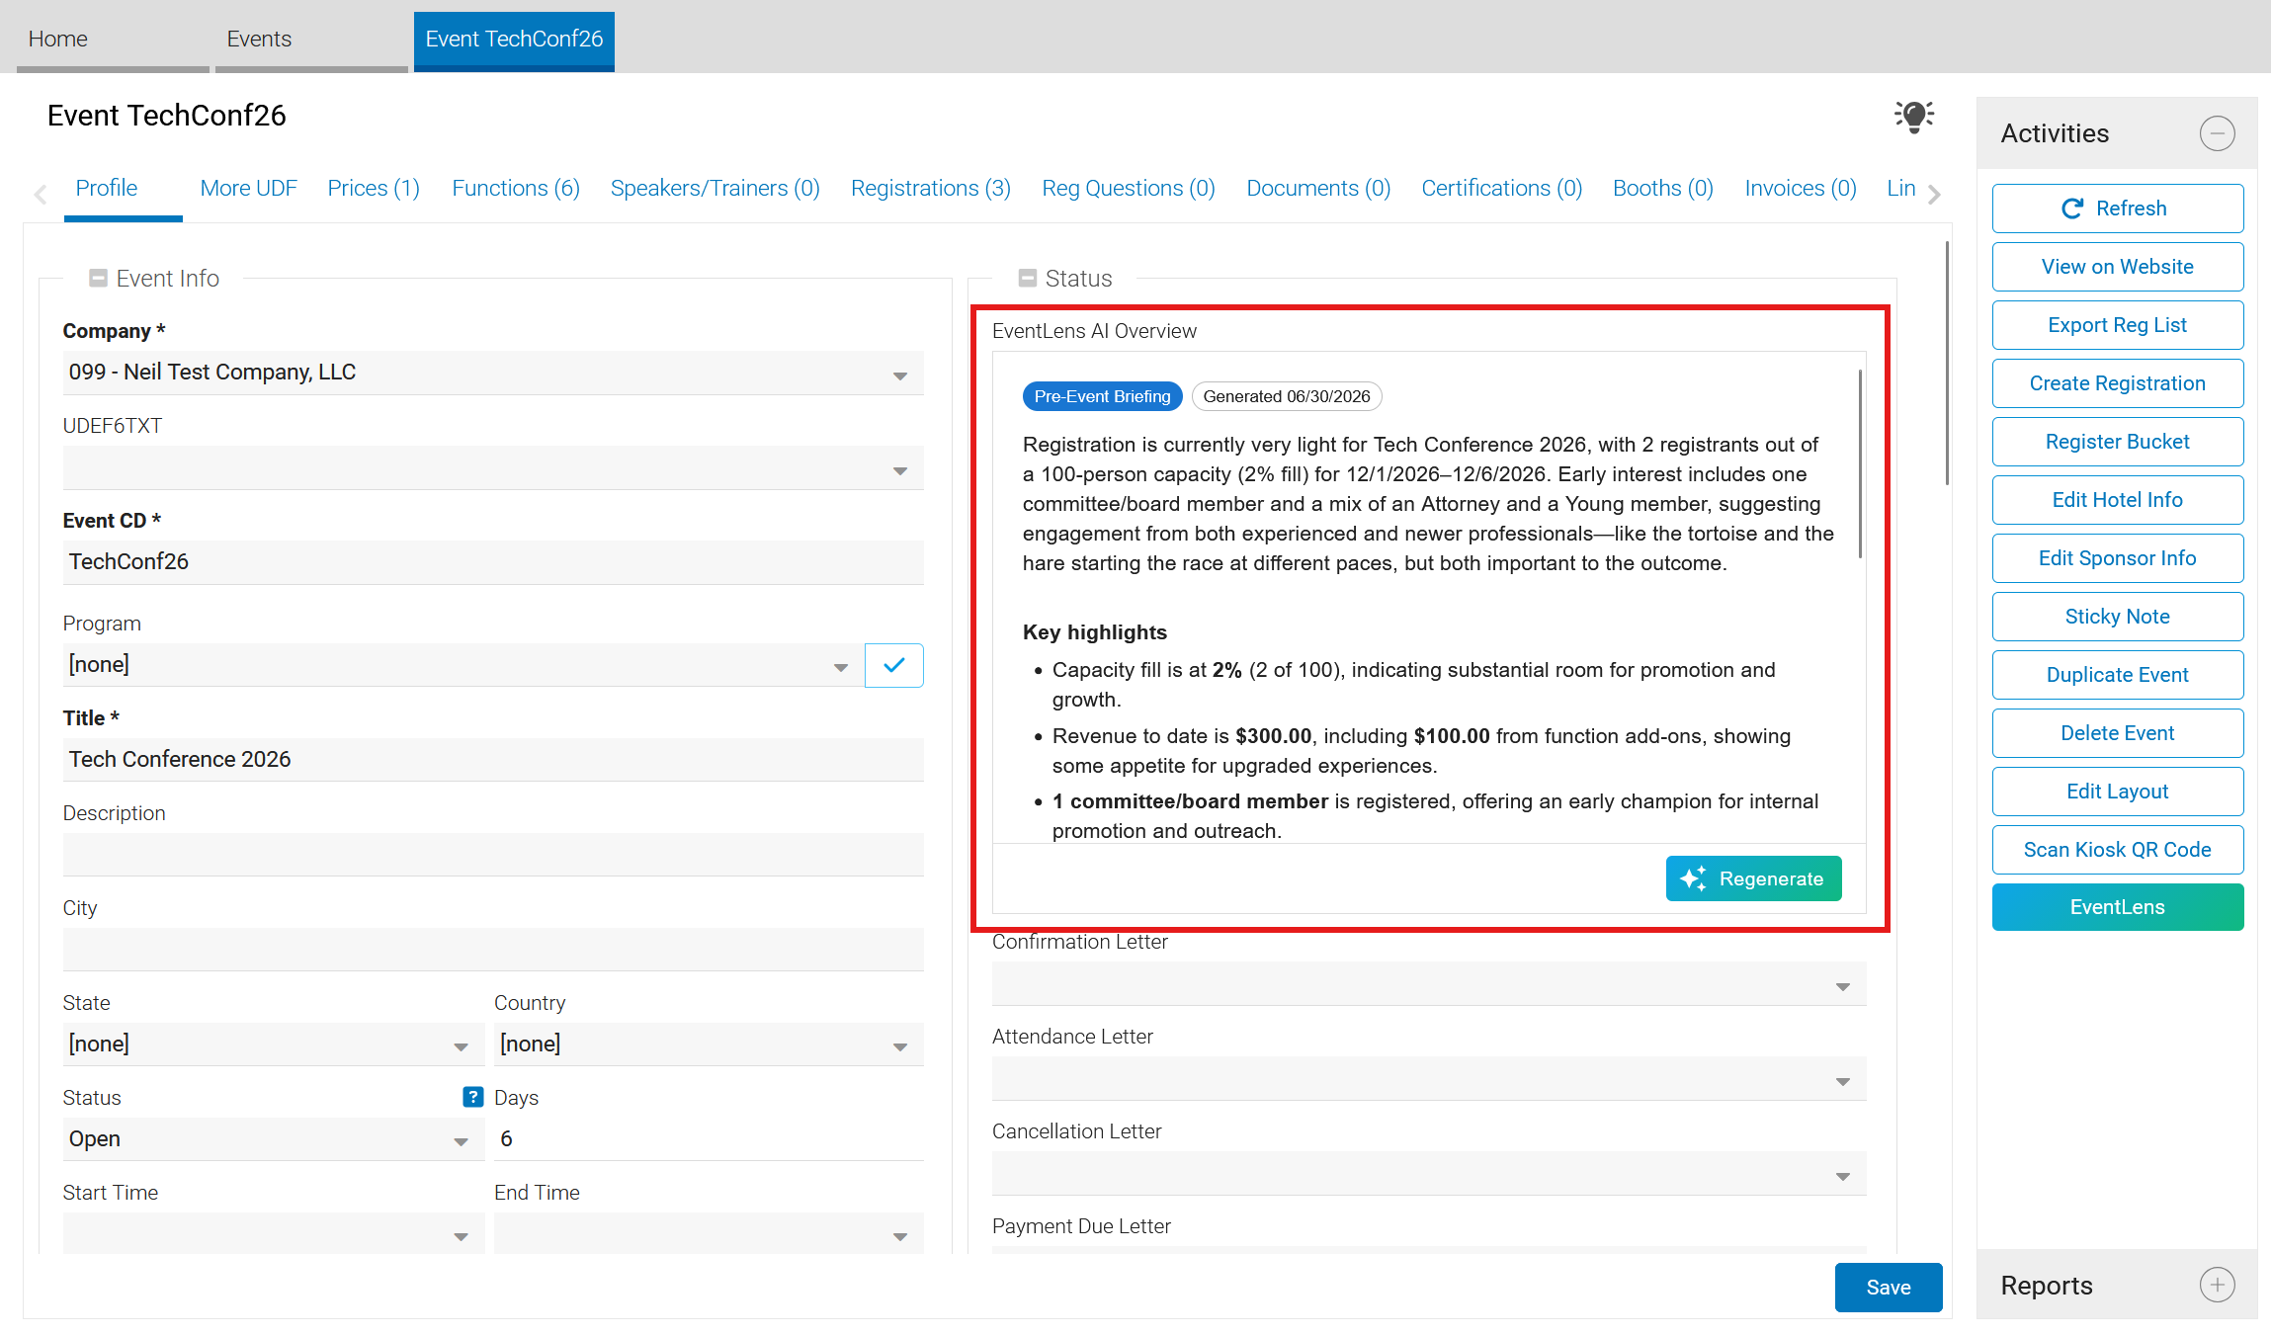Viewport: 2271px width, 1336px height.
Task: Click the AI Overview scrollbar
Action: (1860, 464)
